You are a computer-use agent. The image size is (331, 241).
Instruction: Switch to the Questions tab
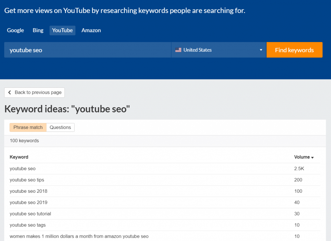pyautogui.click(x=60, y=127)
